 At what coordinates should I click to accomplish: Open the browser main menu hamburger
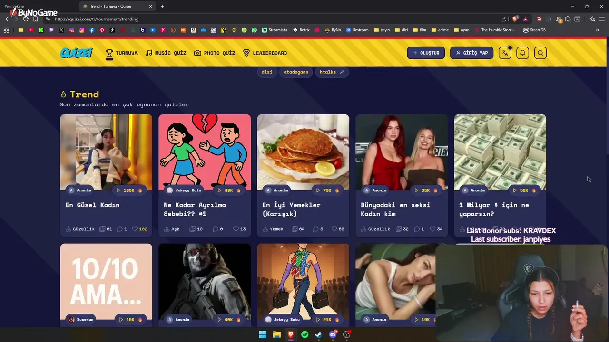602,19
